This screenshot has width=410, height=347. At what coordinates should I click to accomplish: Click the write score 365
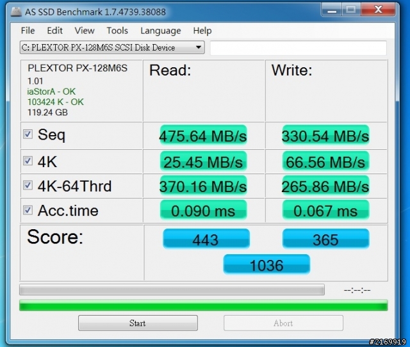tap(325, 239)
